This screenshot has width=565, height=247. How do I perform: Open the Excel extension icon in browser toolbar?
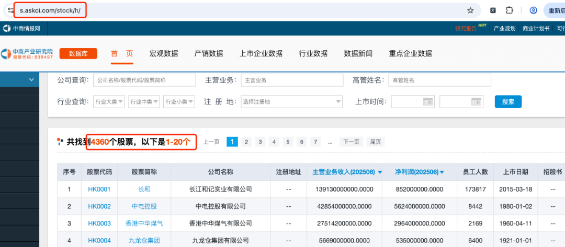[493, 10]
